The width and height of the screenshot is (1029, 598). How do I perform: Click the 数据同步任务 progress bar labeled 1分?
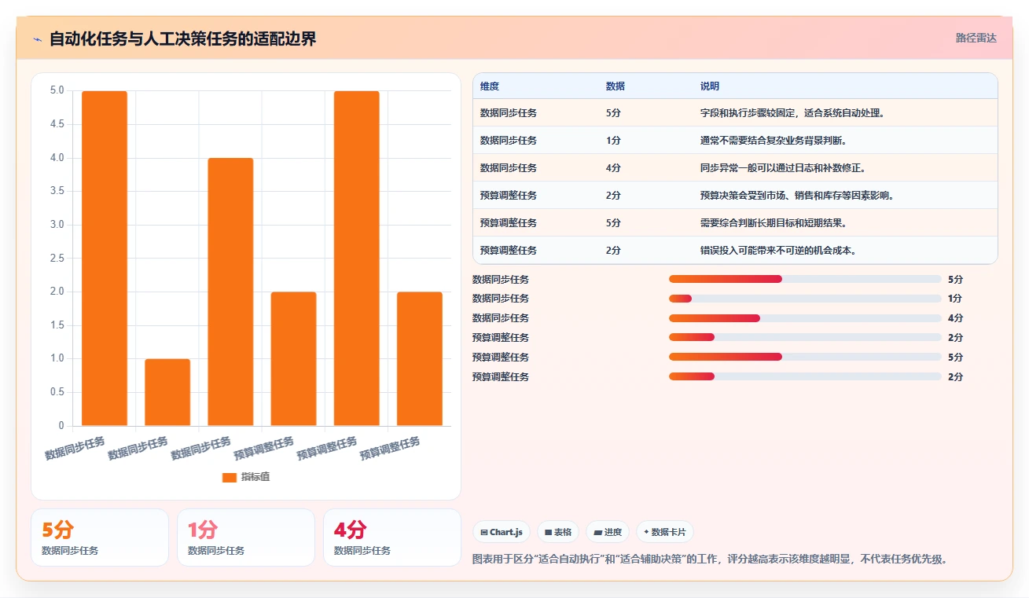click(805, 299)
